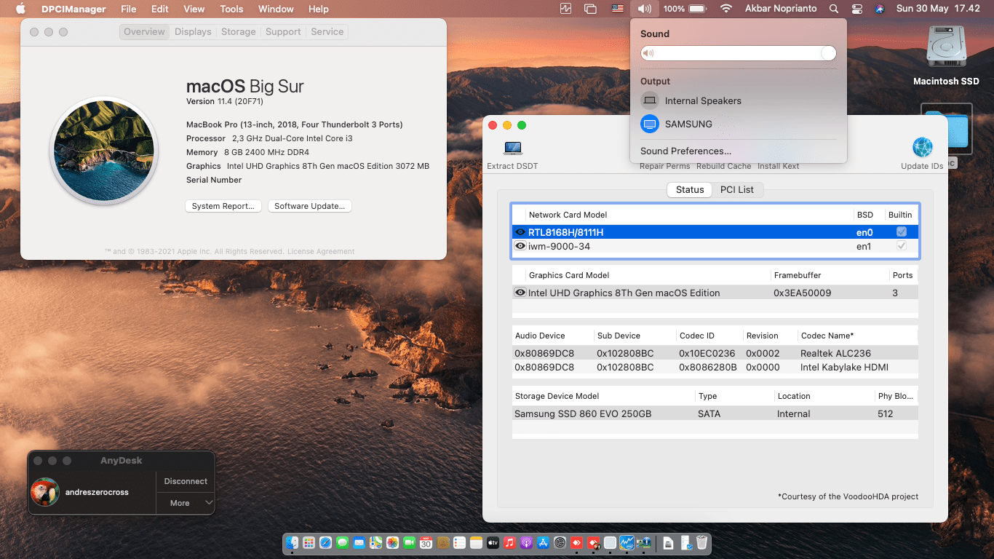Click the Software Update button
The width and height of the screenshot is (994, 559).
310,206
